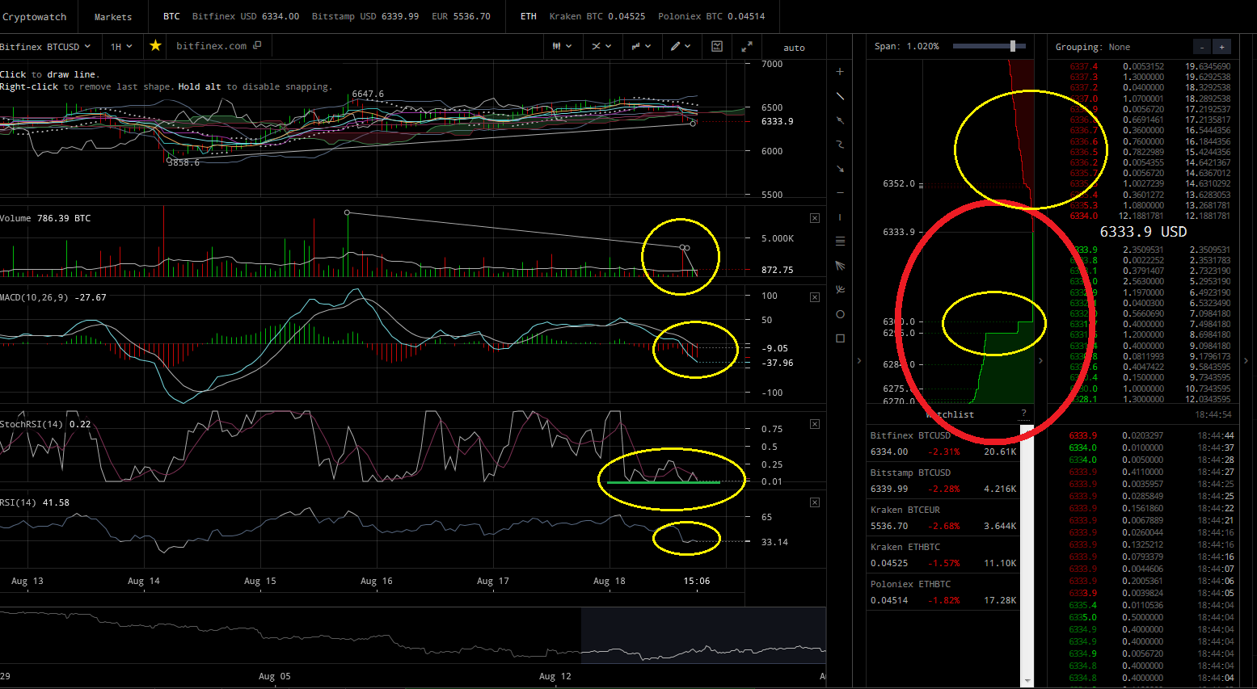This screenshot has height=689, width=1257.
Task: Click the 6334.0 ask order row
Action: coord(1149,216)
